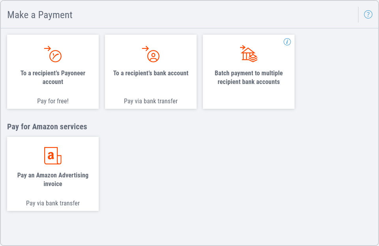Click "Pay via bank transfer" under recipient's bank account

point(151,101)
